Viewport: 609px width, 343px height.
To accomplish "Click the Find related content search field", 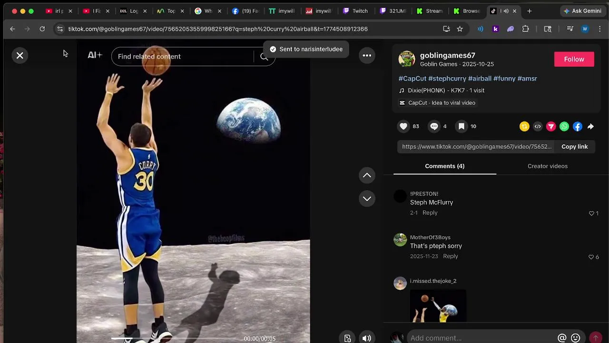I will pos(183,56).
